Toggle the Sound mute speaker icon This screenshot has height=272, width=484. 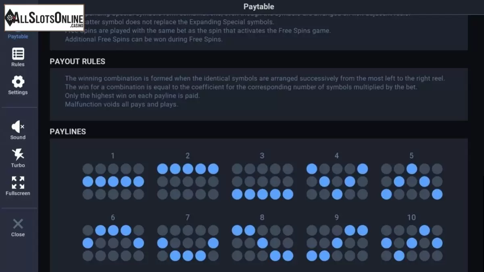[x=18, y=127]
